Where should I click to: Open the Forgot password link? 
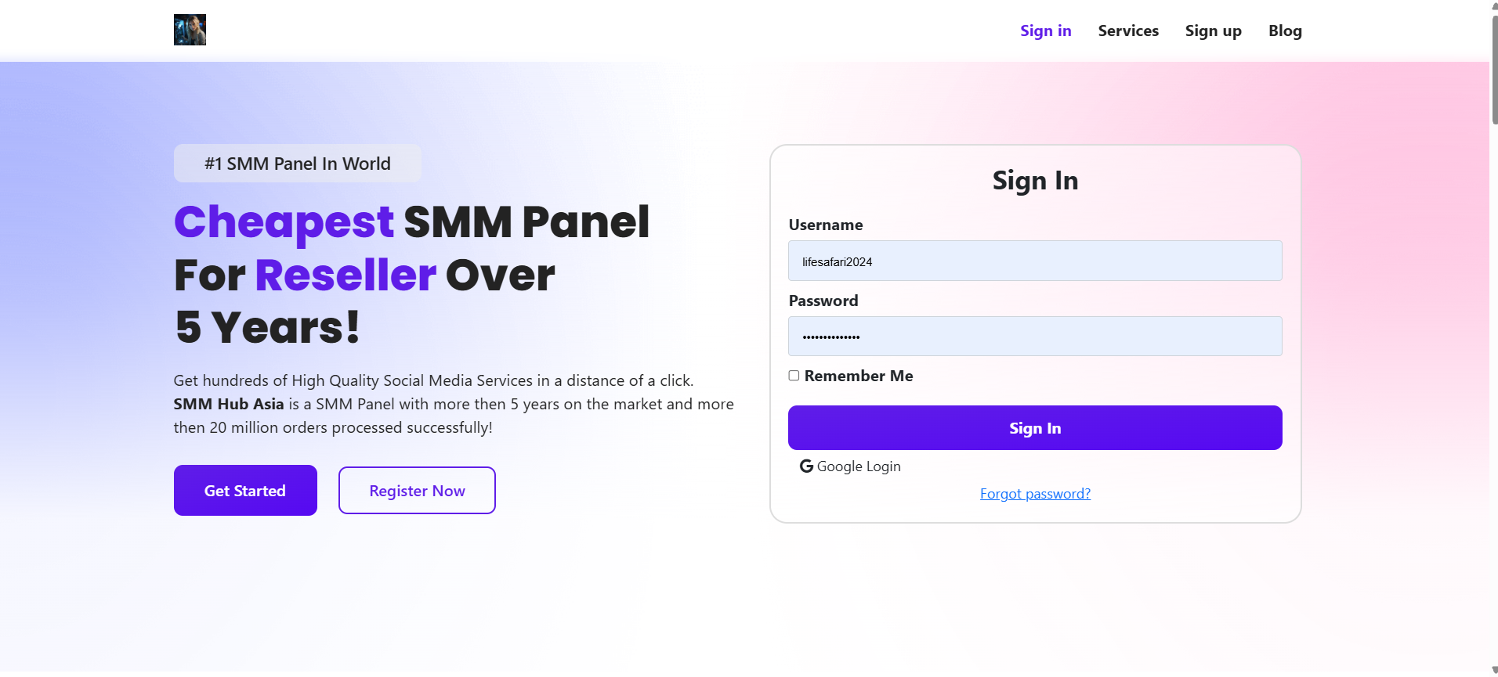[x=1035, y=493]
